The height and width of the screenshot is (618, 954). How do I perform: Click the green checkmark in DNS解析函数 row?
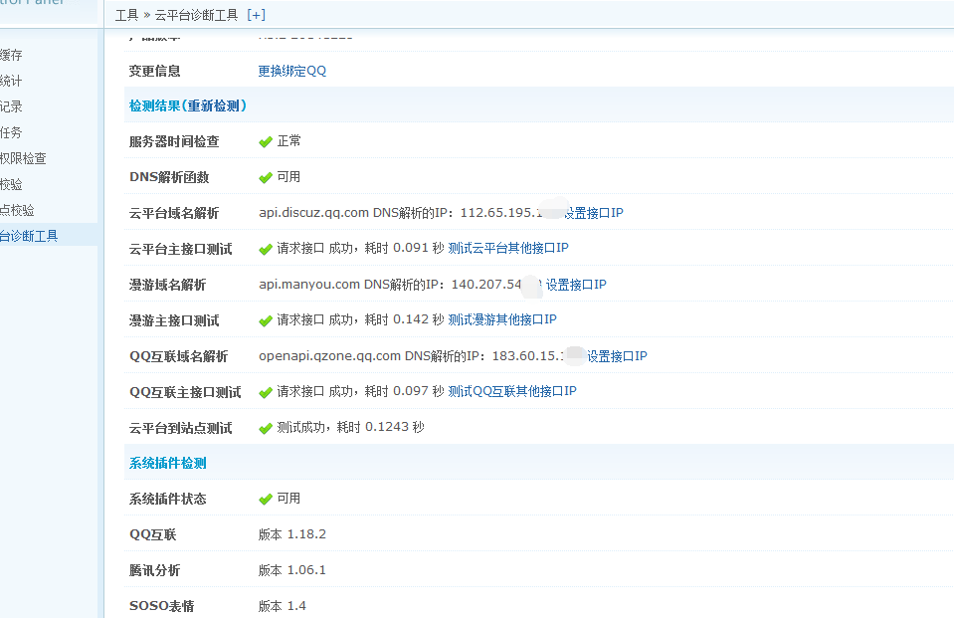click(266, 178)
